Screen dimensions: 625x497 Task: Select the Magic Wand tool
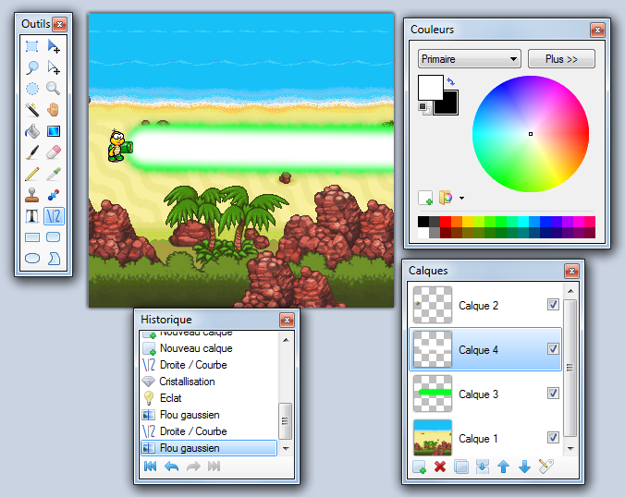31,110
